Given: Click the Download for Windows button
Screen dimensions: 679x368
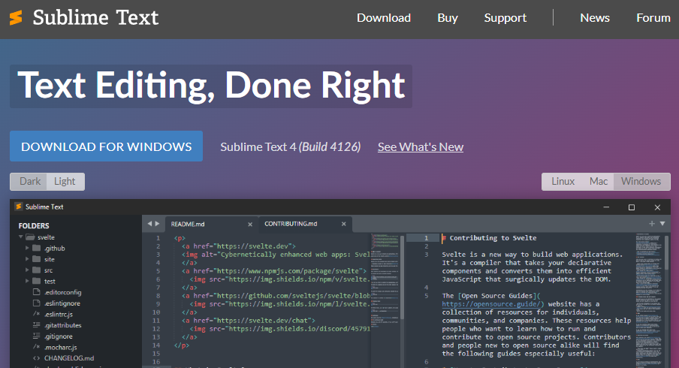Looking at the screenshot, I should click(106, 146).
